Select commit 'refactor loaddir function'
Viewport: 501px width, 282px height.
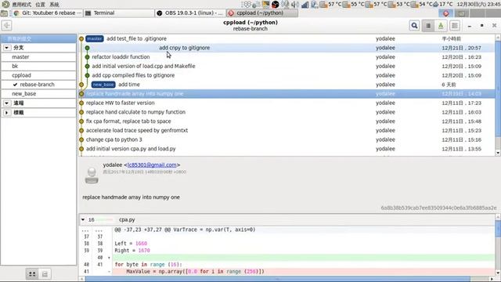click(287, 57)
